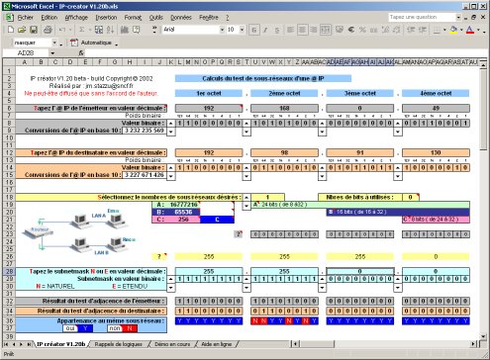
Task: Switch to Rappels de logiques sheet tab
Action: click(118, 344)
